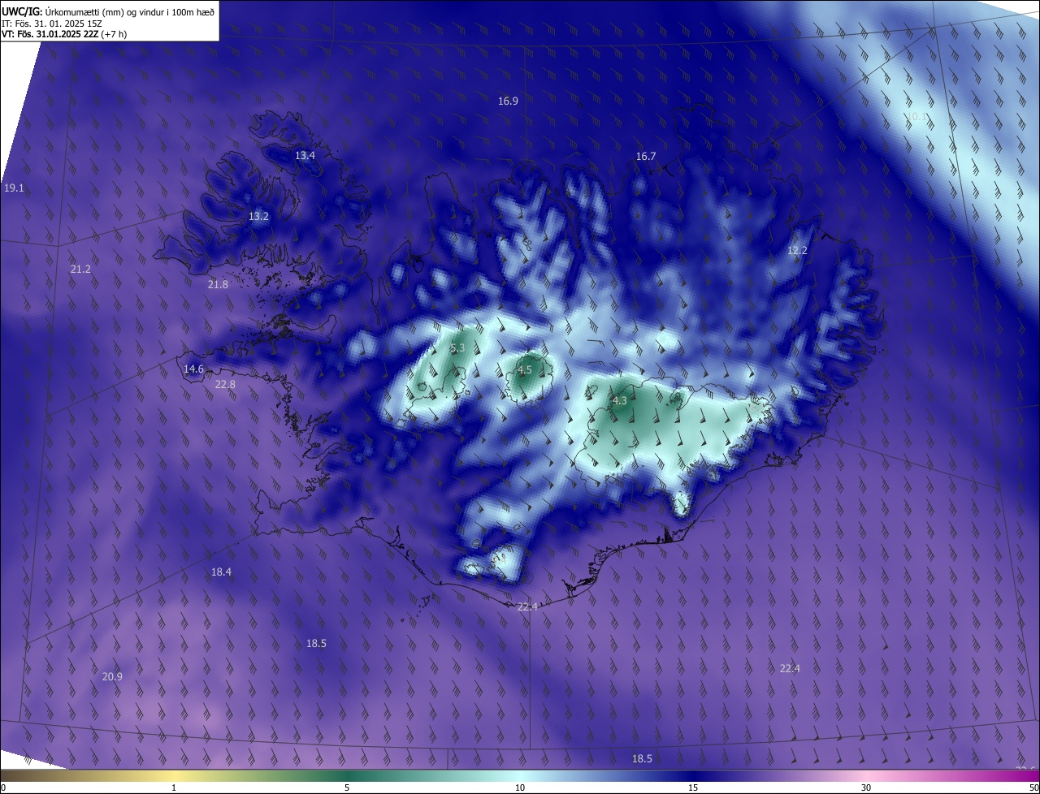Click the yellow colour near scale value 1

pos(174,777)
